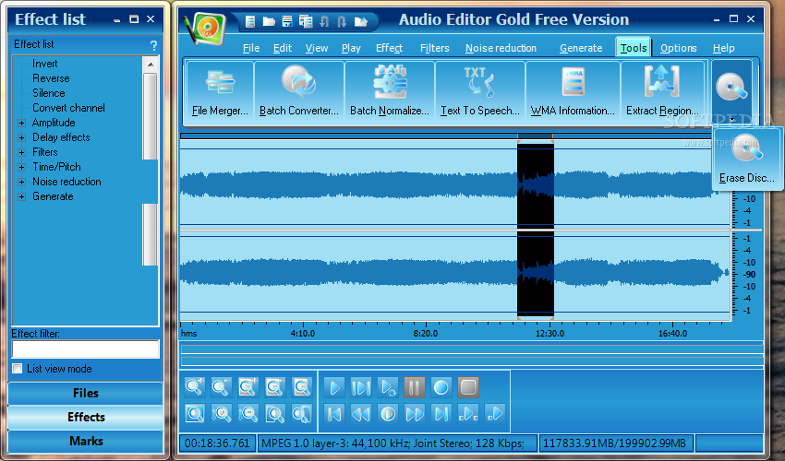Click the Effect list help question mark
This screenshot has width=785, height=461.
point(153,45)
